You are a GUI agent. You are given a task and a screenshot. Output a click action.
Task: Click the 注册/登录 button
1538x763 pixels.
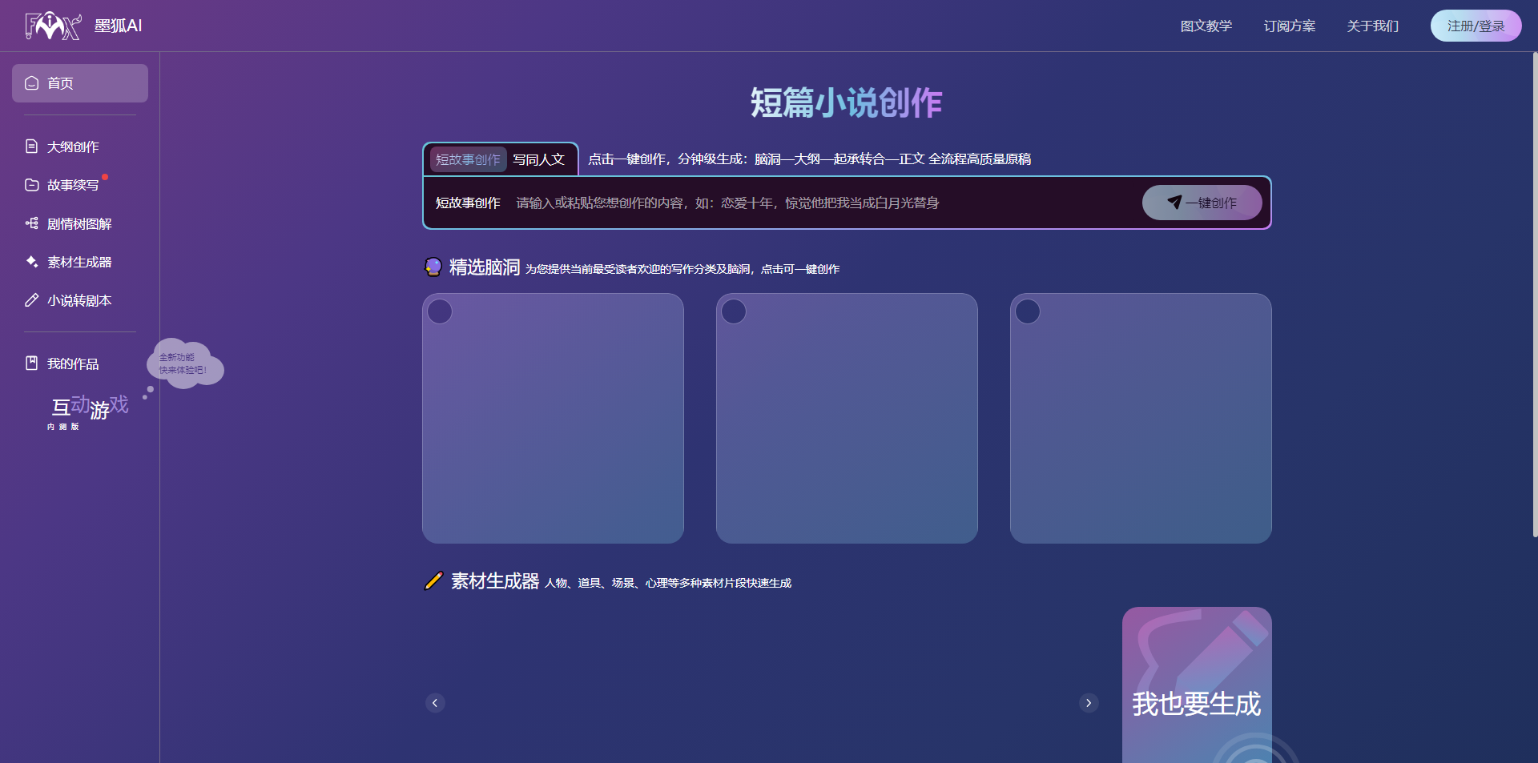click(x=1476, y=26)
